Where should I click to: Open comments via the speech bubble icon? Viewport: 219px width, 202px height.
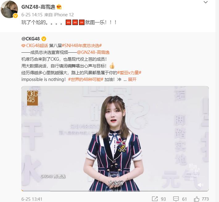point(176,199)
